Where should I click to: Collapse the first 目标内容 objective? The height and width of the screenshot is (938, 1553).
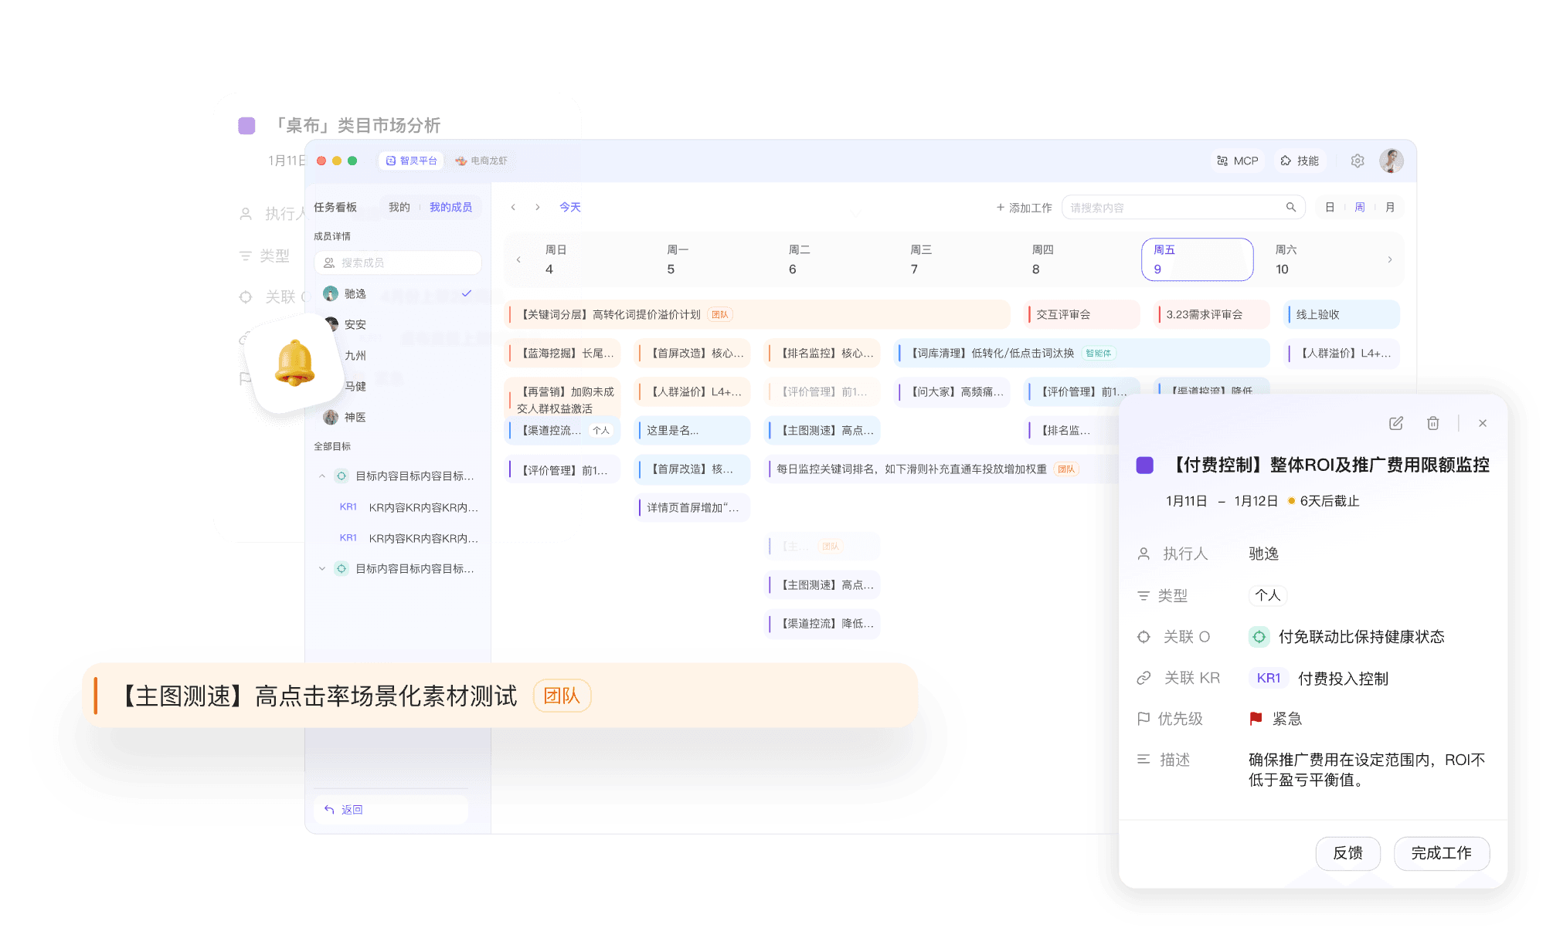point(322,476)
